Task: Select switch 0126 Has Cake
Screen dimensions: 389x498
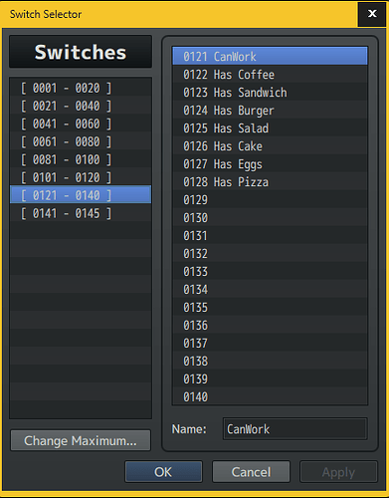Action: coord(270,146)
